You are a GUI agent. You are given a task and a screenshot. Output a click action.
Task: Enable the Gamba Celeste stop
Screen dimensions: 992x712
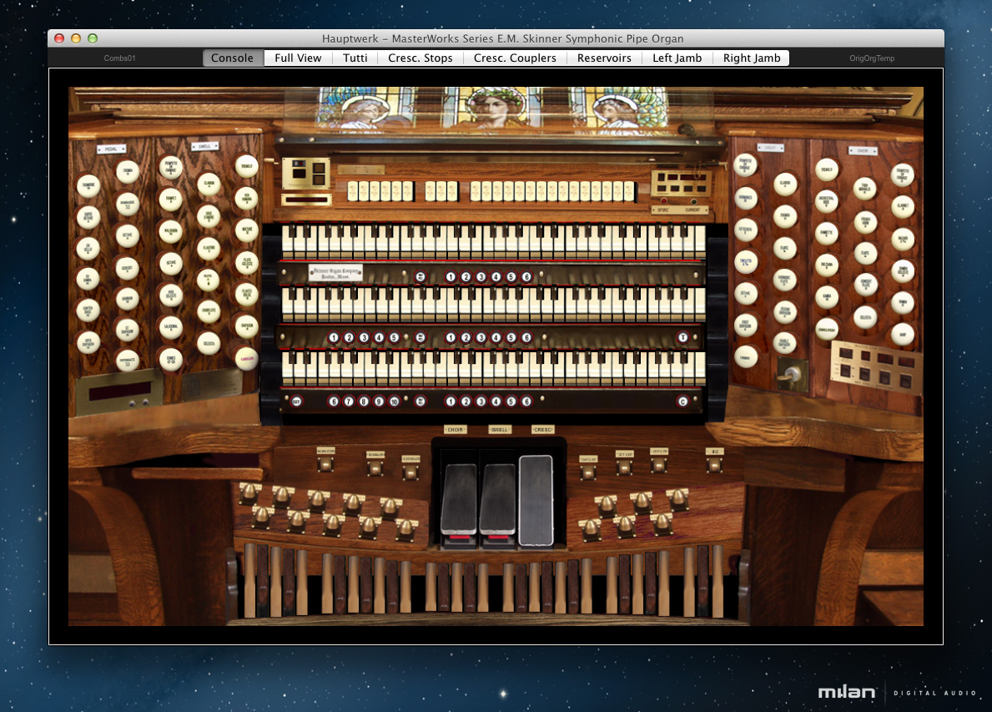903,271
